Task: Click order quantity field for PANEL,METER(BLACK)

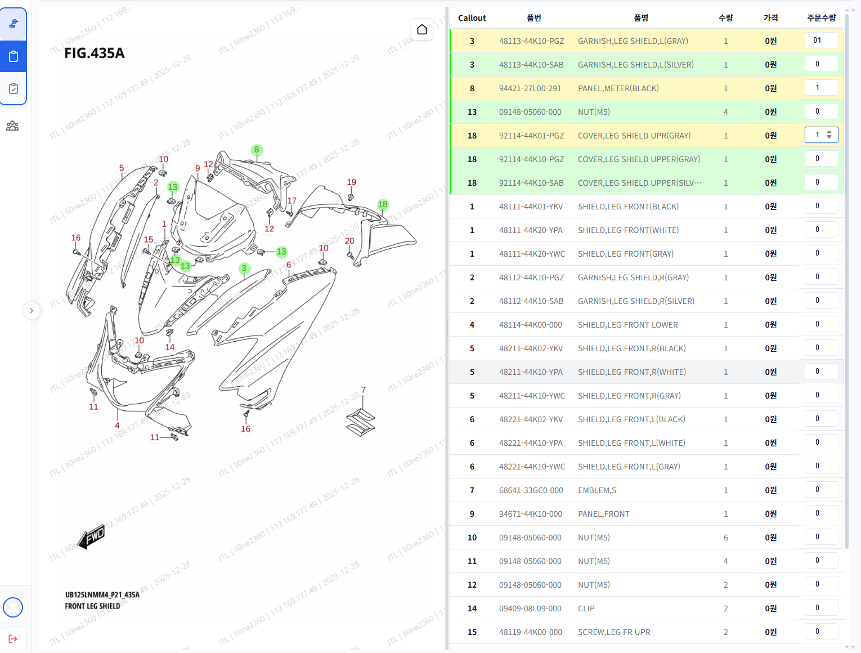Action: (x=820, y=88)
